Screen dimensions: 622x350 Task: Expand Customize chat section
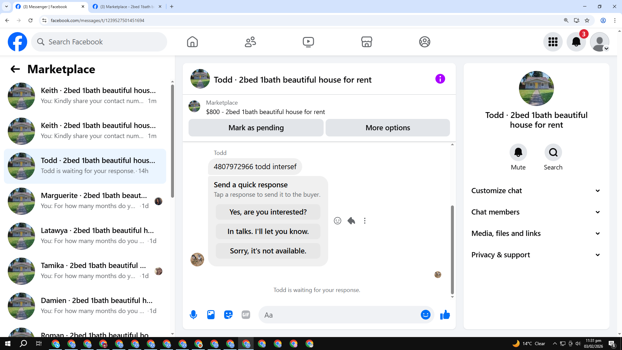pos(536,191)
